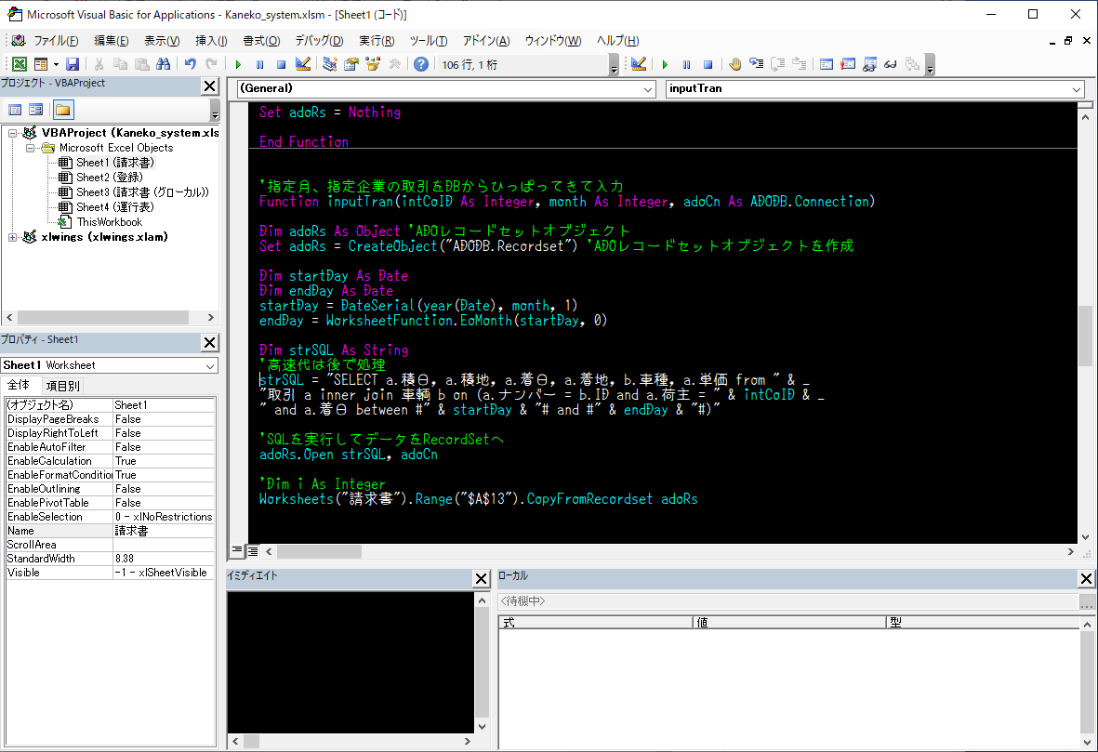Click Break in the standard toolbar
The width and height of the screenshot is (1098, 752).
click(x=259, y=64)
